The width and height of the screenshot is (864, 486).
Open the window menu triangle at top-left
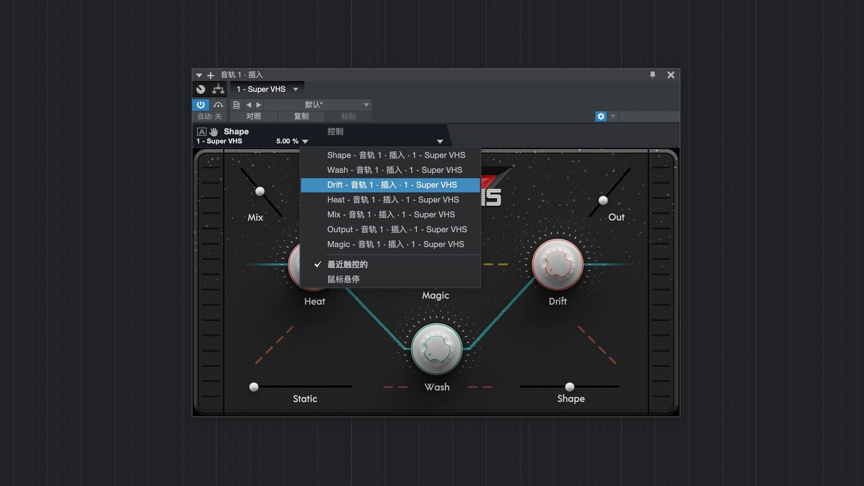199,75
